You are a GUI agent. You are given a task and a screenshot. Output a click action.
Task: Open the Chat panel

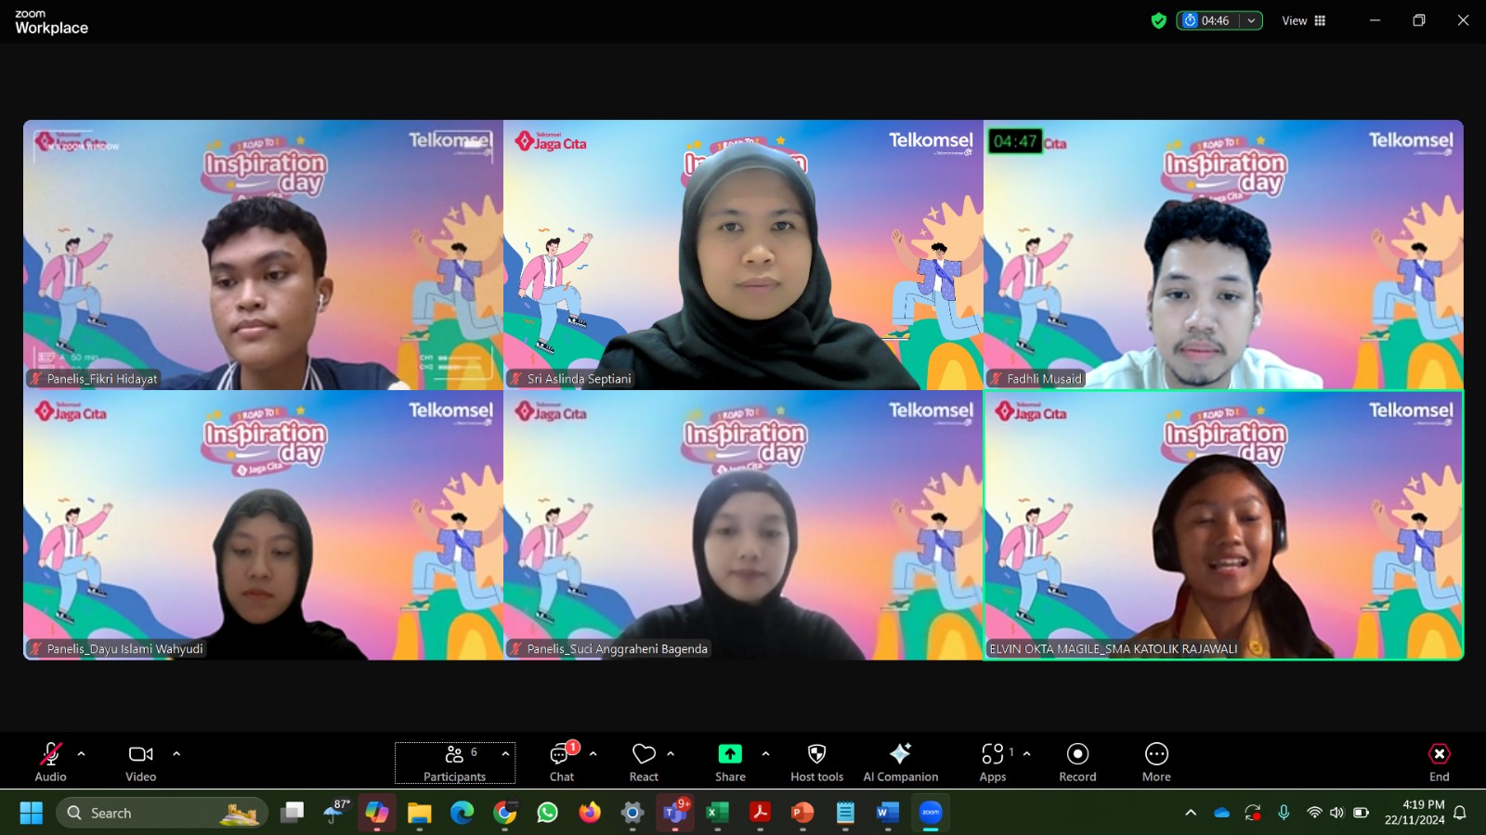click(562, 762)
